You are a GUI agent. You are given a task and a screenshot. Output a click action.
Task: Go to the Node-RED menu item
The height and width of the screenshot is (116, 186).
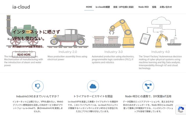click(144, 7)
